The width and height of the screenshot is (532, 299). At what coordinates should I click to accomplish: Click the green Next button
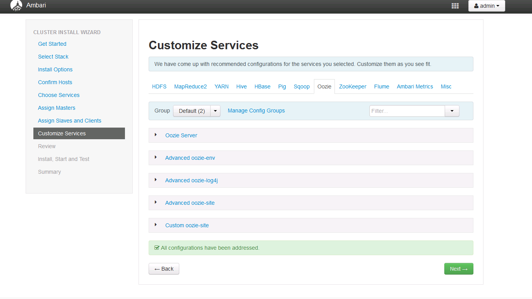(x=459, y=269)
